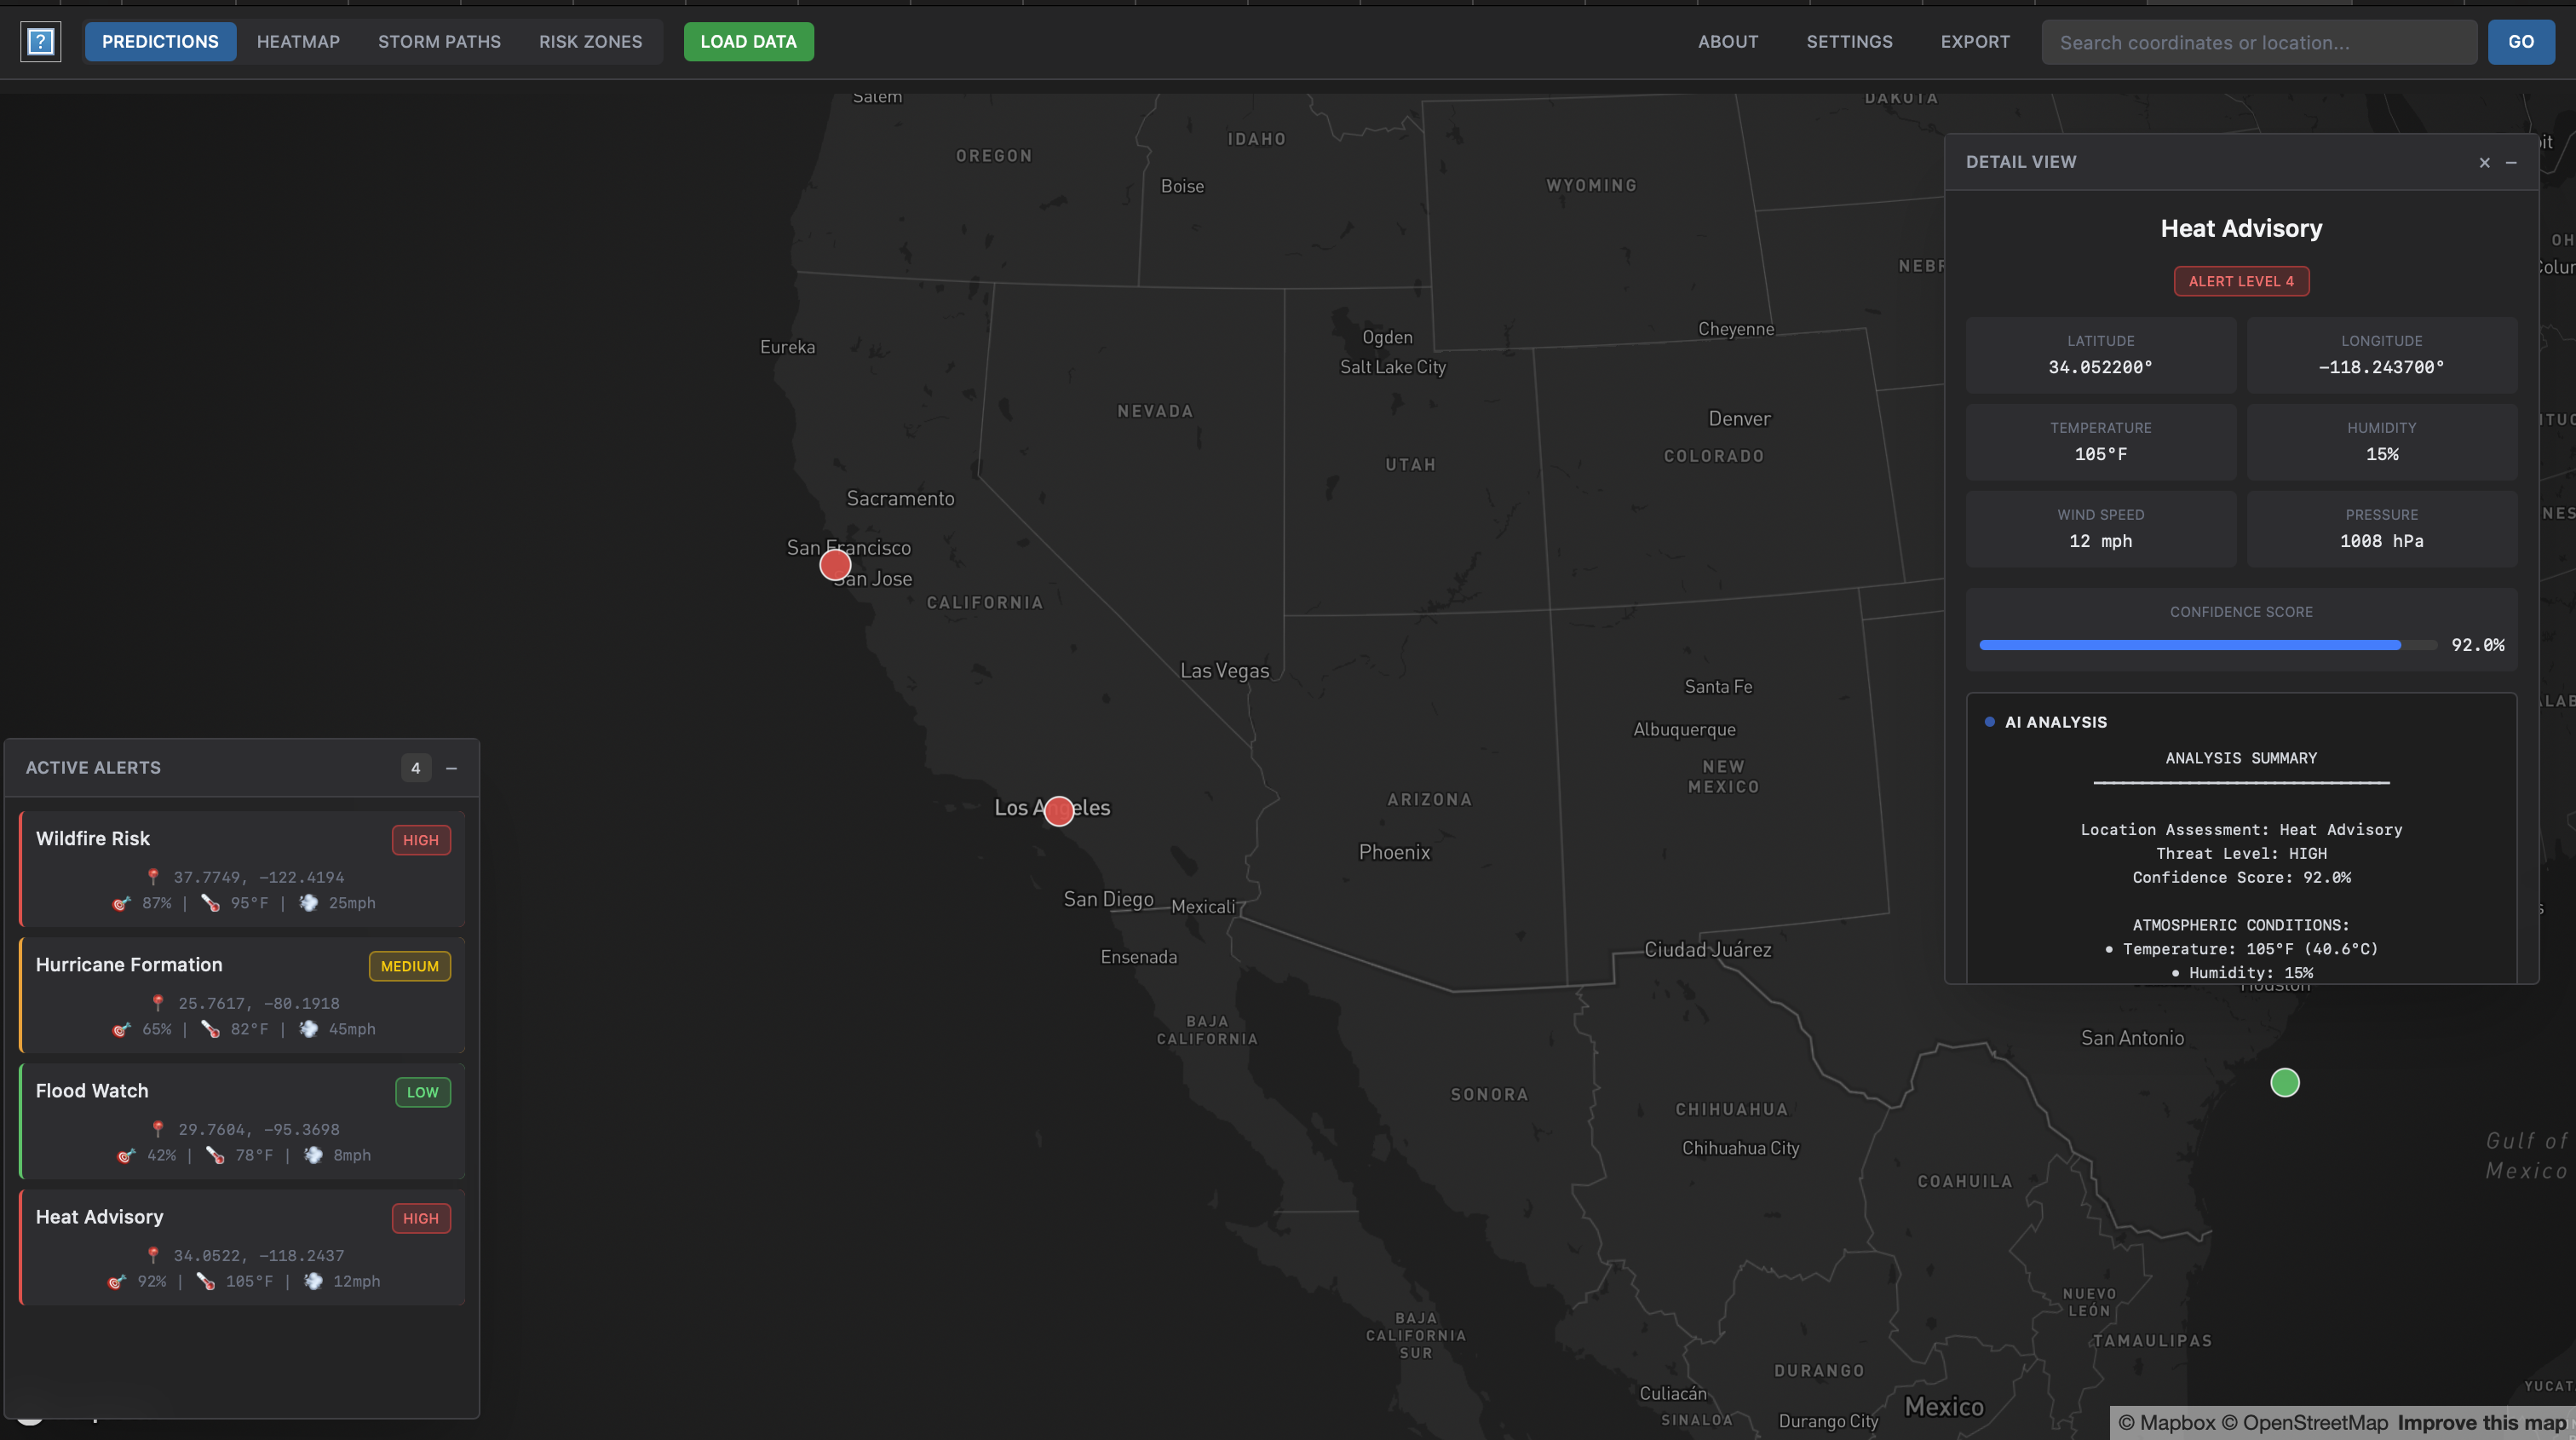
Task: Click the confidence score progress bar
Action: (x=2207, y=645)
